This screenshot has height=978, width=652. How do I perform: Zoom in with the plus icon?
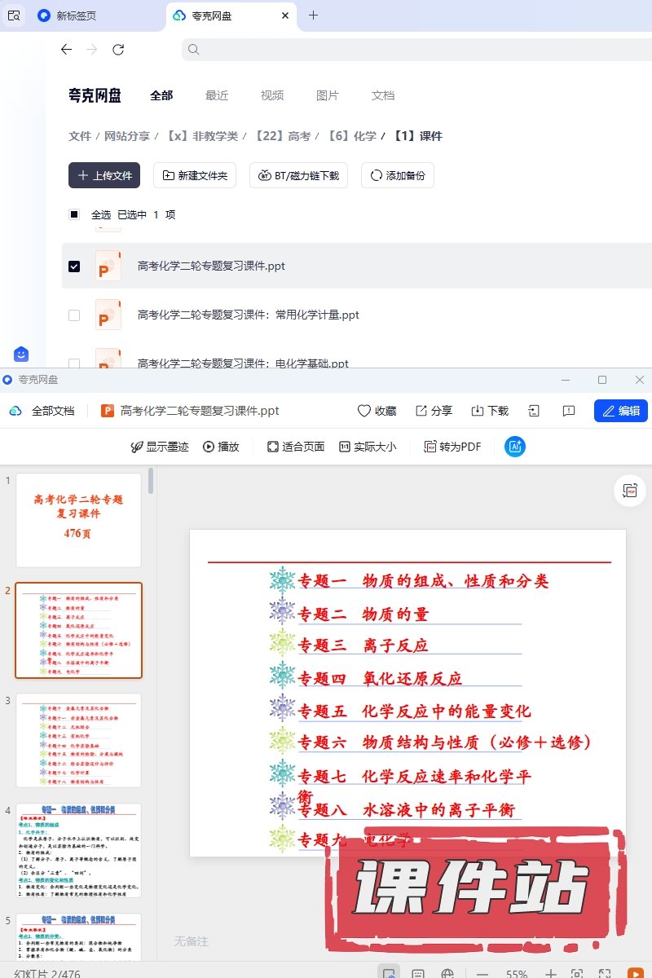pyautogui.click(x=551, y=973)
